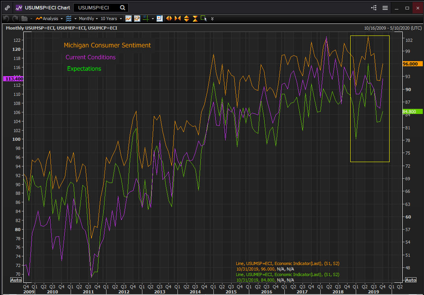This screenshot has width=424, height=295.
Task: Click the search magnifier icon
Action: click(123, 7)
